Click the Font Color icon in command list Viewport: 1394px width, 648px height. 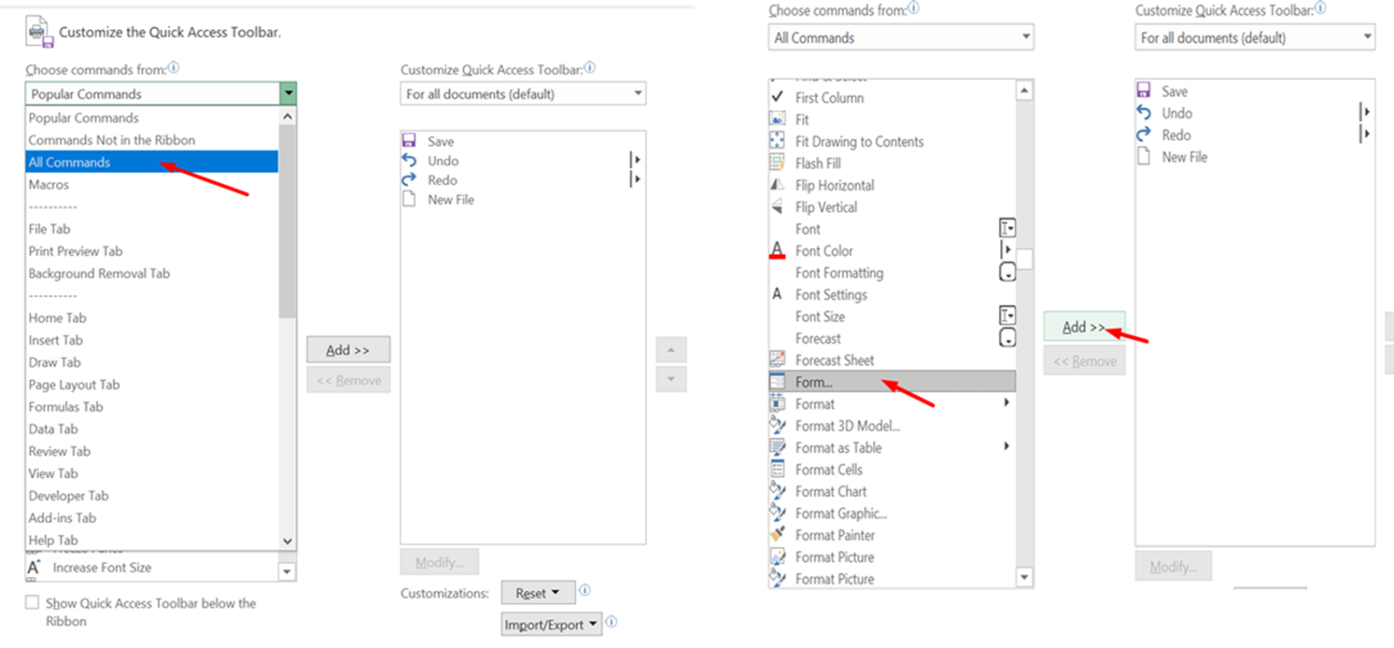(x=777, y=251)
